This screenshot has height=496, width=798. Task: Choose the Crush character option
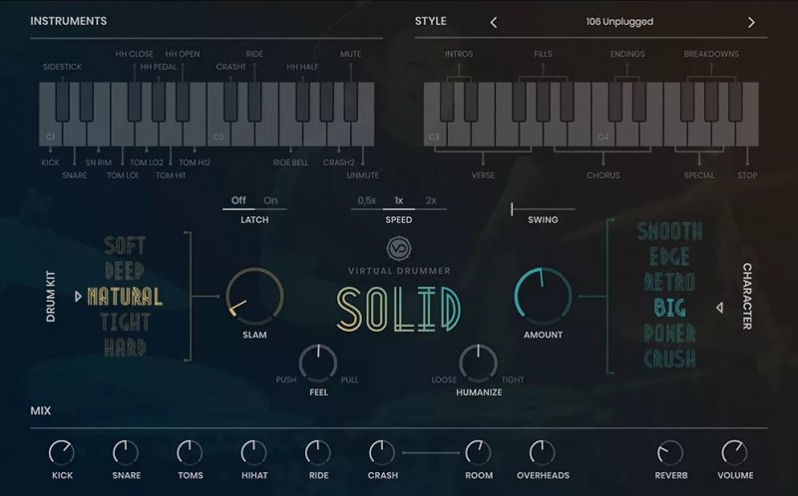point(669,358)
